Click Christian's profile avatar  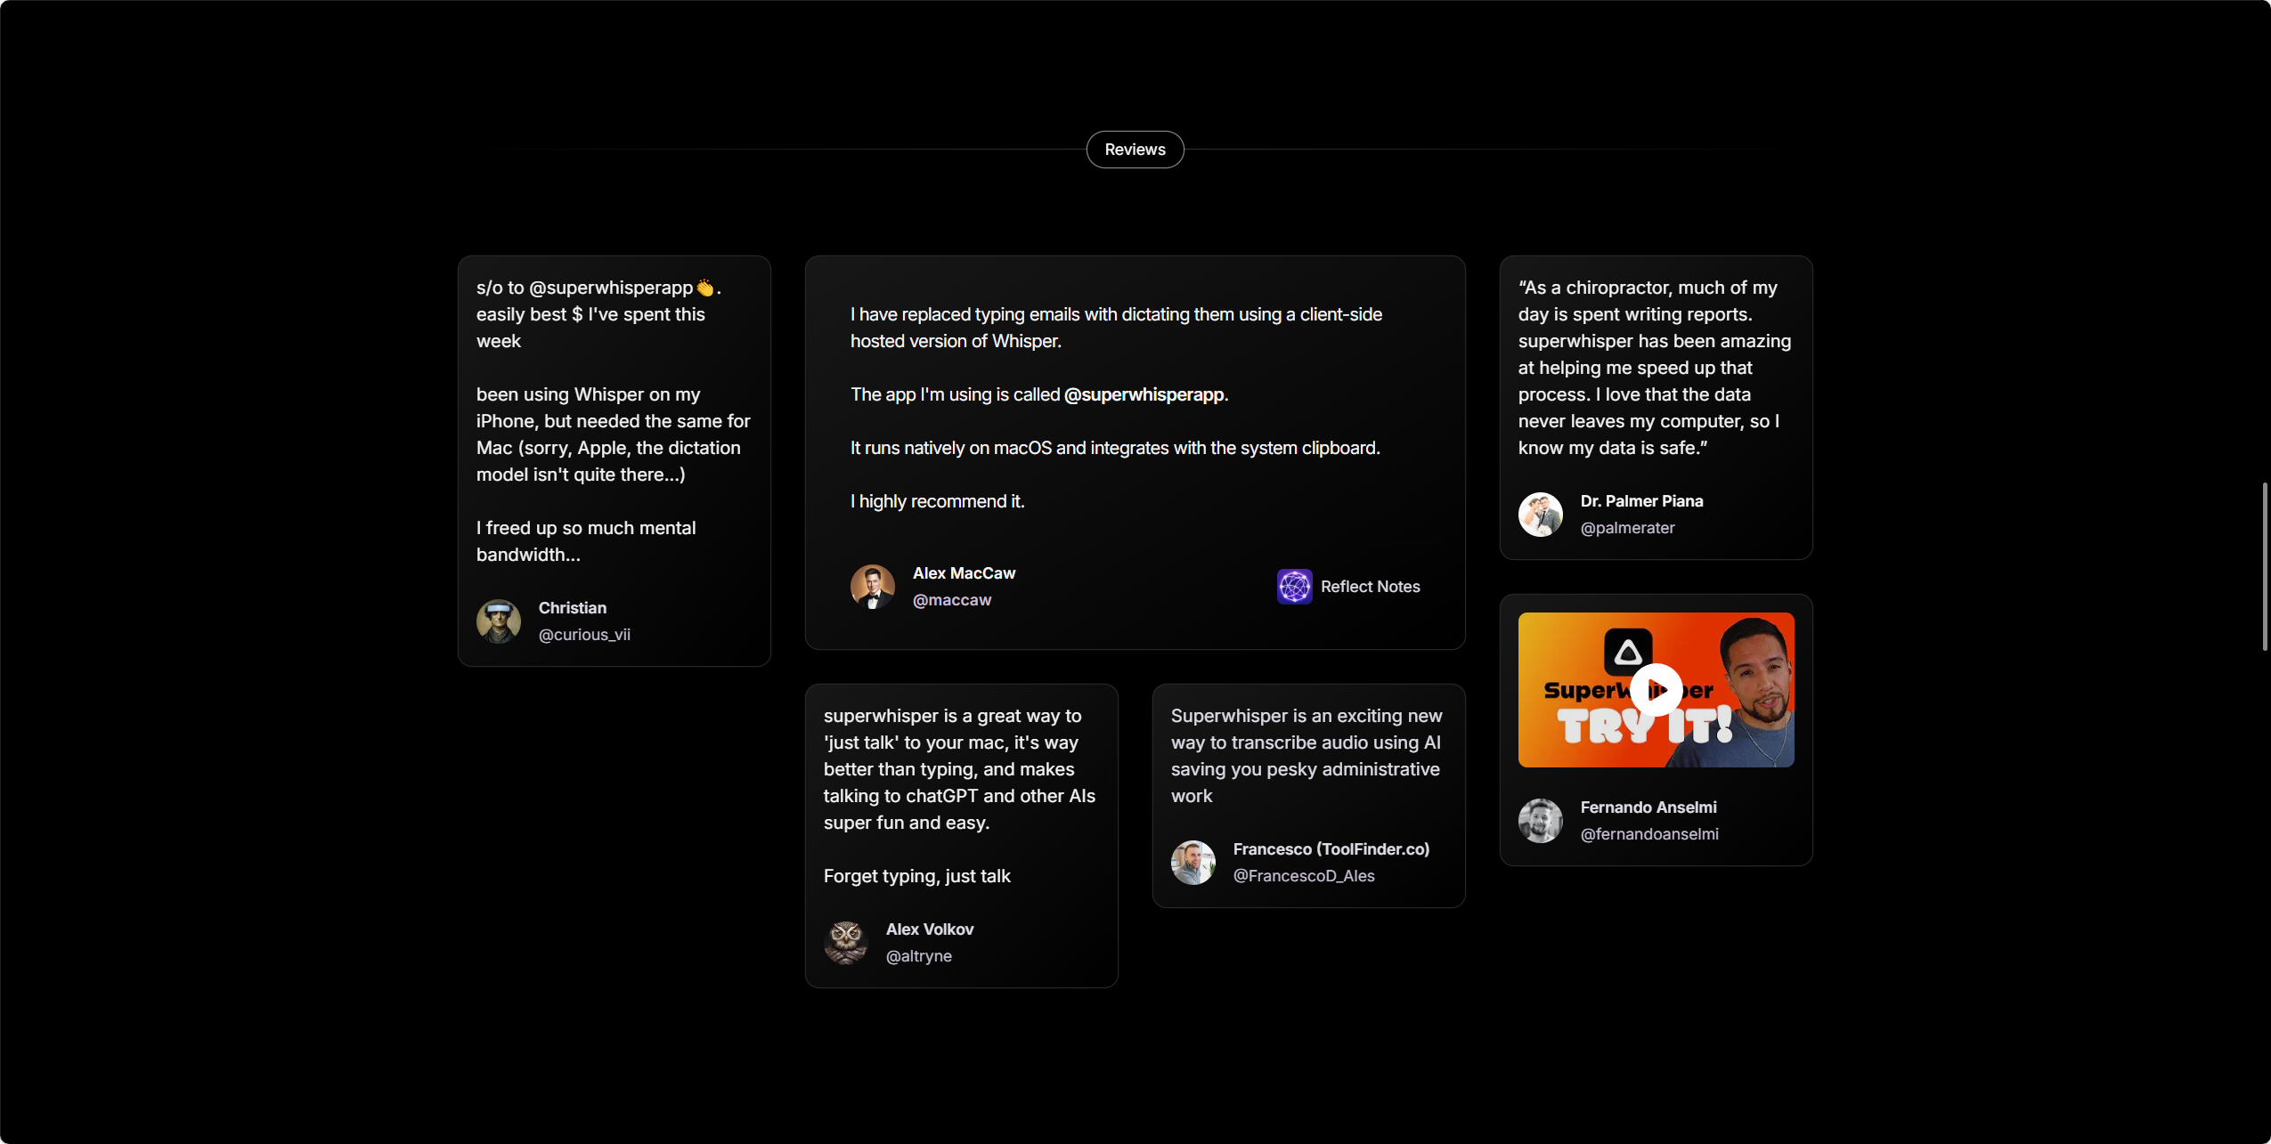(x=499, y=621)
